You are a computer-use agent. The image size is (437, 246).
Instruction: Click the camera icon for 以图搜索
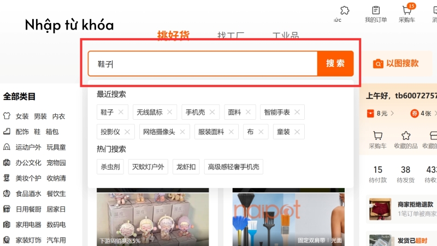coord(378,64)
